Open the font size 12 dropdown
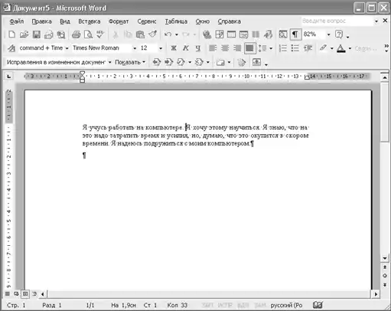Screen dimensions: 391x311 pos(161,48)
